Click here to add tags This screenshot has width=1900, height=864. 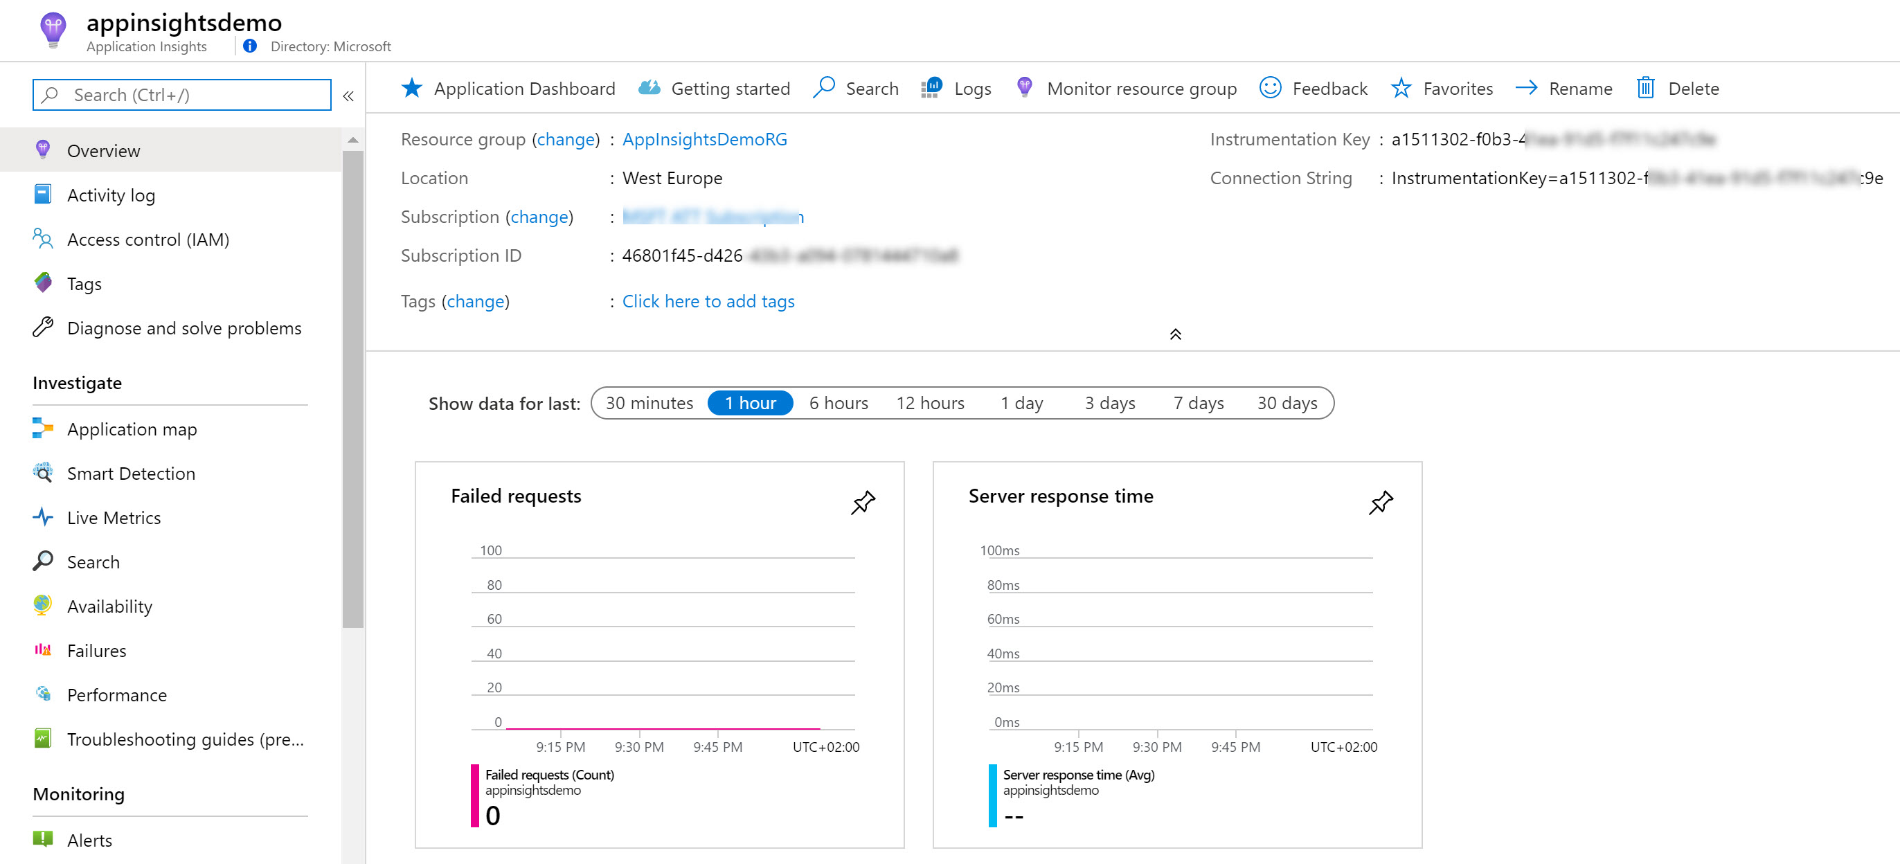click(708, 300)
